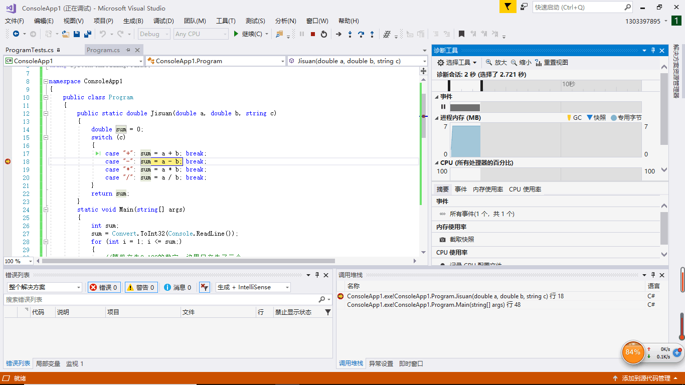Image resolution: width=685 pixels, height=385 pixels.
Task: Click the 1303397895 account name
Action: (643, 21)
